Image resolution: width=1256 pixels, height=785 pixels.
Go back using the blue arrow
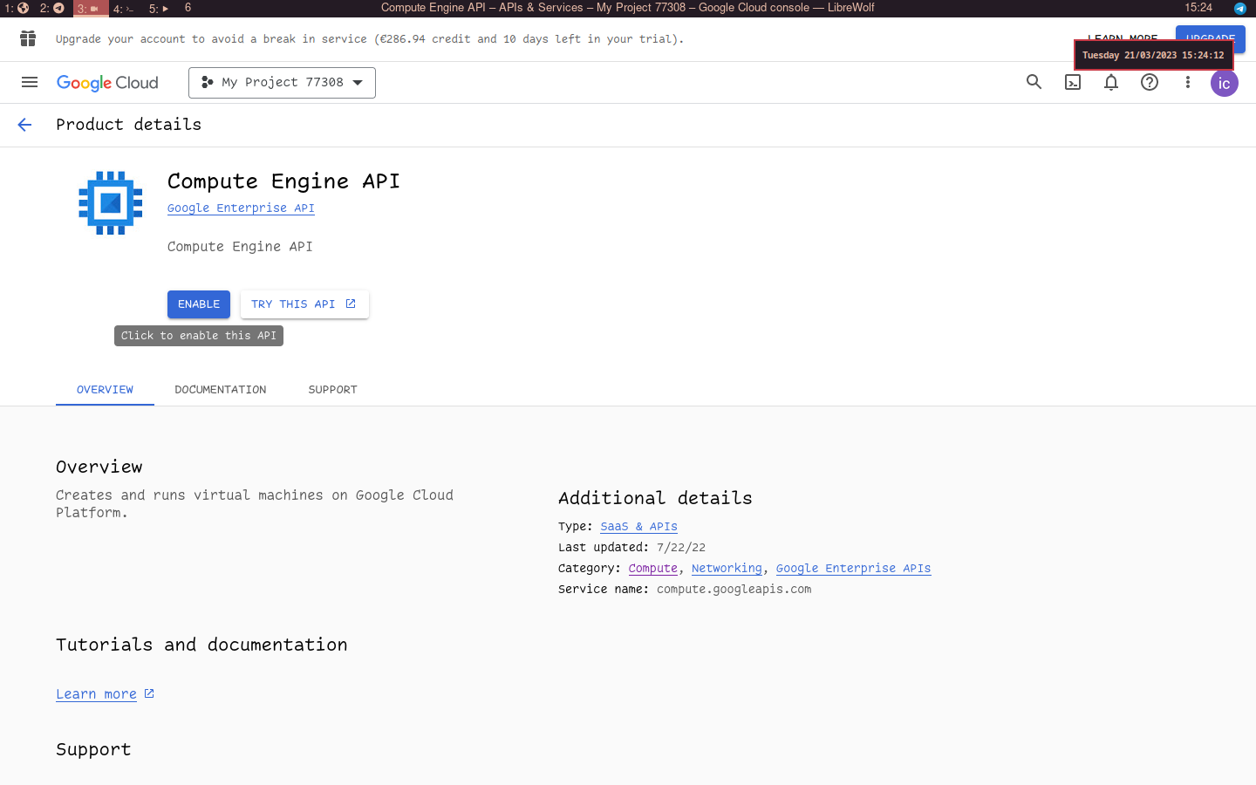[24, 125]
